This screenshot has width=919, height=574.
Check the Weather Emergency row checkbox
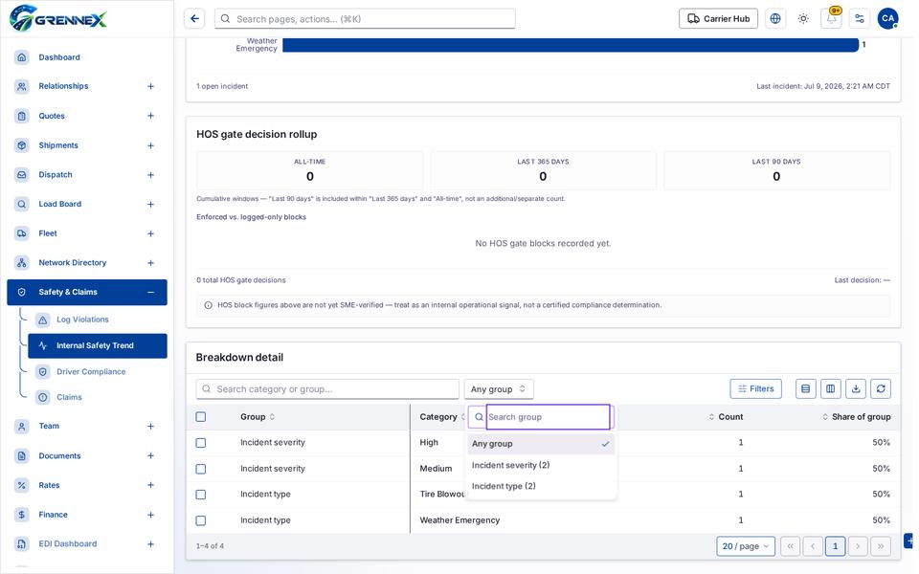click(x=201, y=520)
